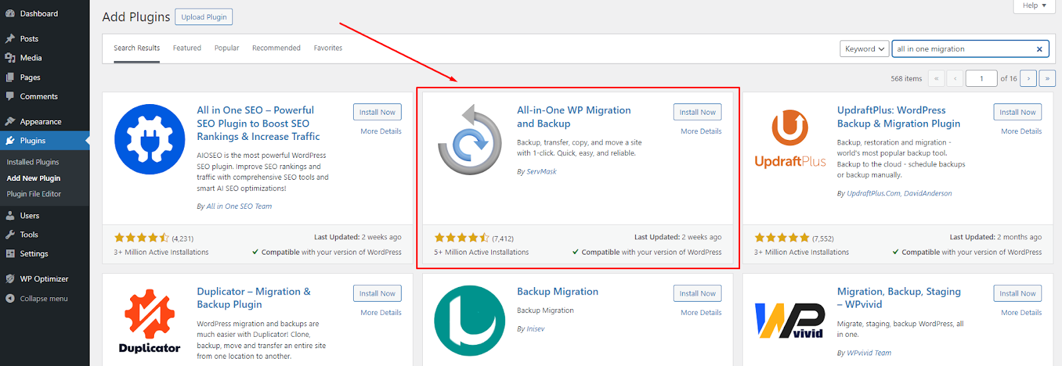Install Backup Migration plugin
This screenshot has height=366, width=1062.
click(x=698, y=293)
